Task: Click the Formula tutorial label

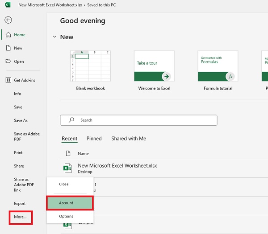Action: 218,88
